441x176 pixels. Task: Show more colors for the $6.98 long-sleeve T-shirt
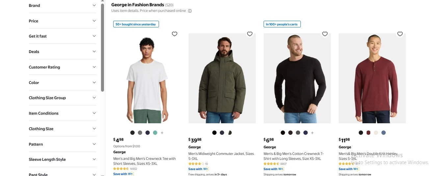312,133
